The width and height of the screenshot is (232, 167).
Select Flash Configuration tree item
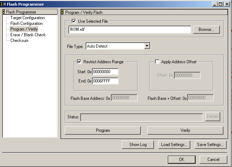(x=26, y=23)
